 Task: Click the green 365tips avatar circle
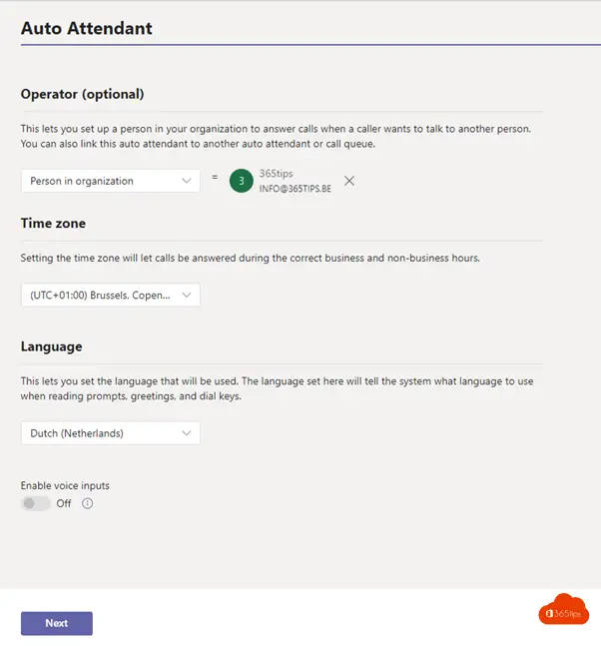click(x=242, y=181)
